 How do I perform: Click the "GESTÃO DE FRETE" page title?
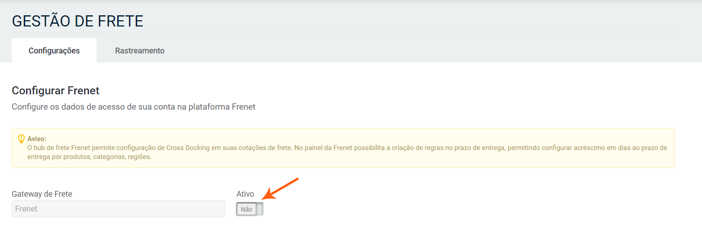(77, 21)
